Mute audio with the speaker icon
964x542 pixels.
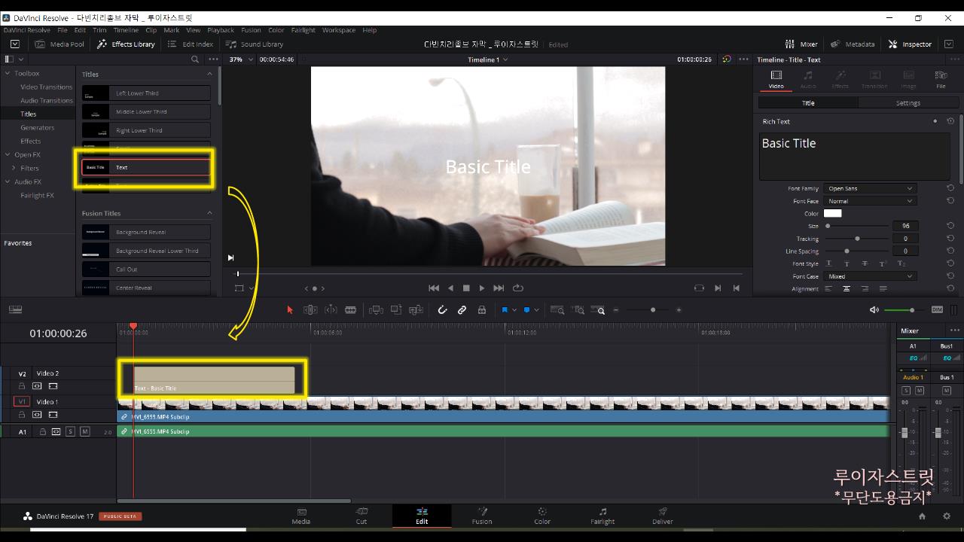click(x=874, y=309)
